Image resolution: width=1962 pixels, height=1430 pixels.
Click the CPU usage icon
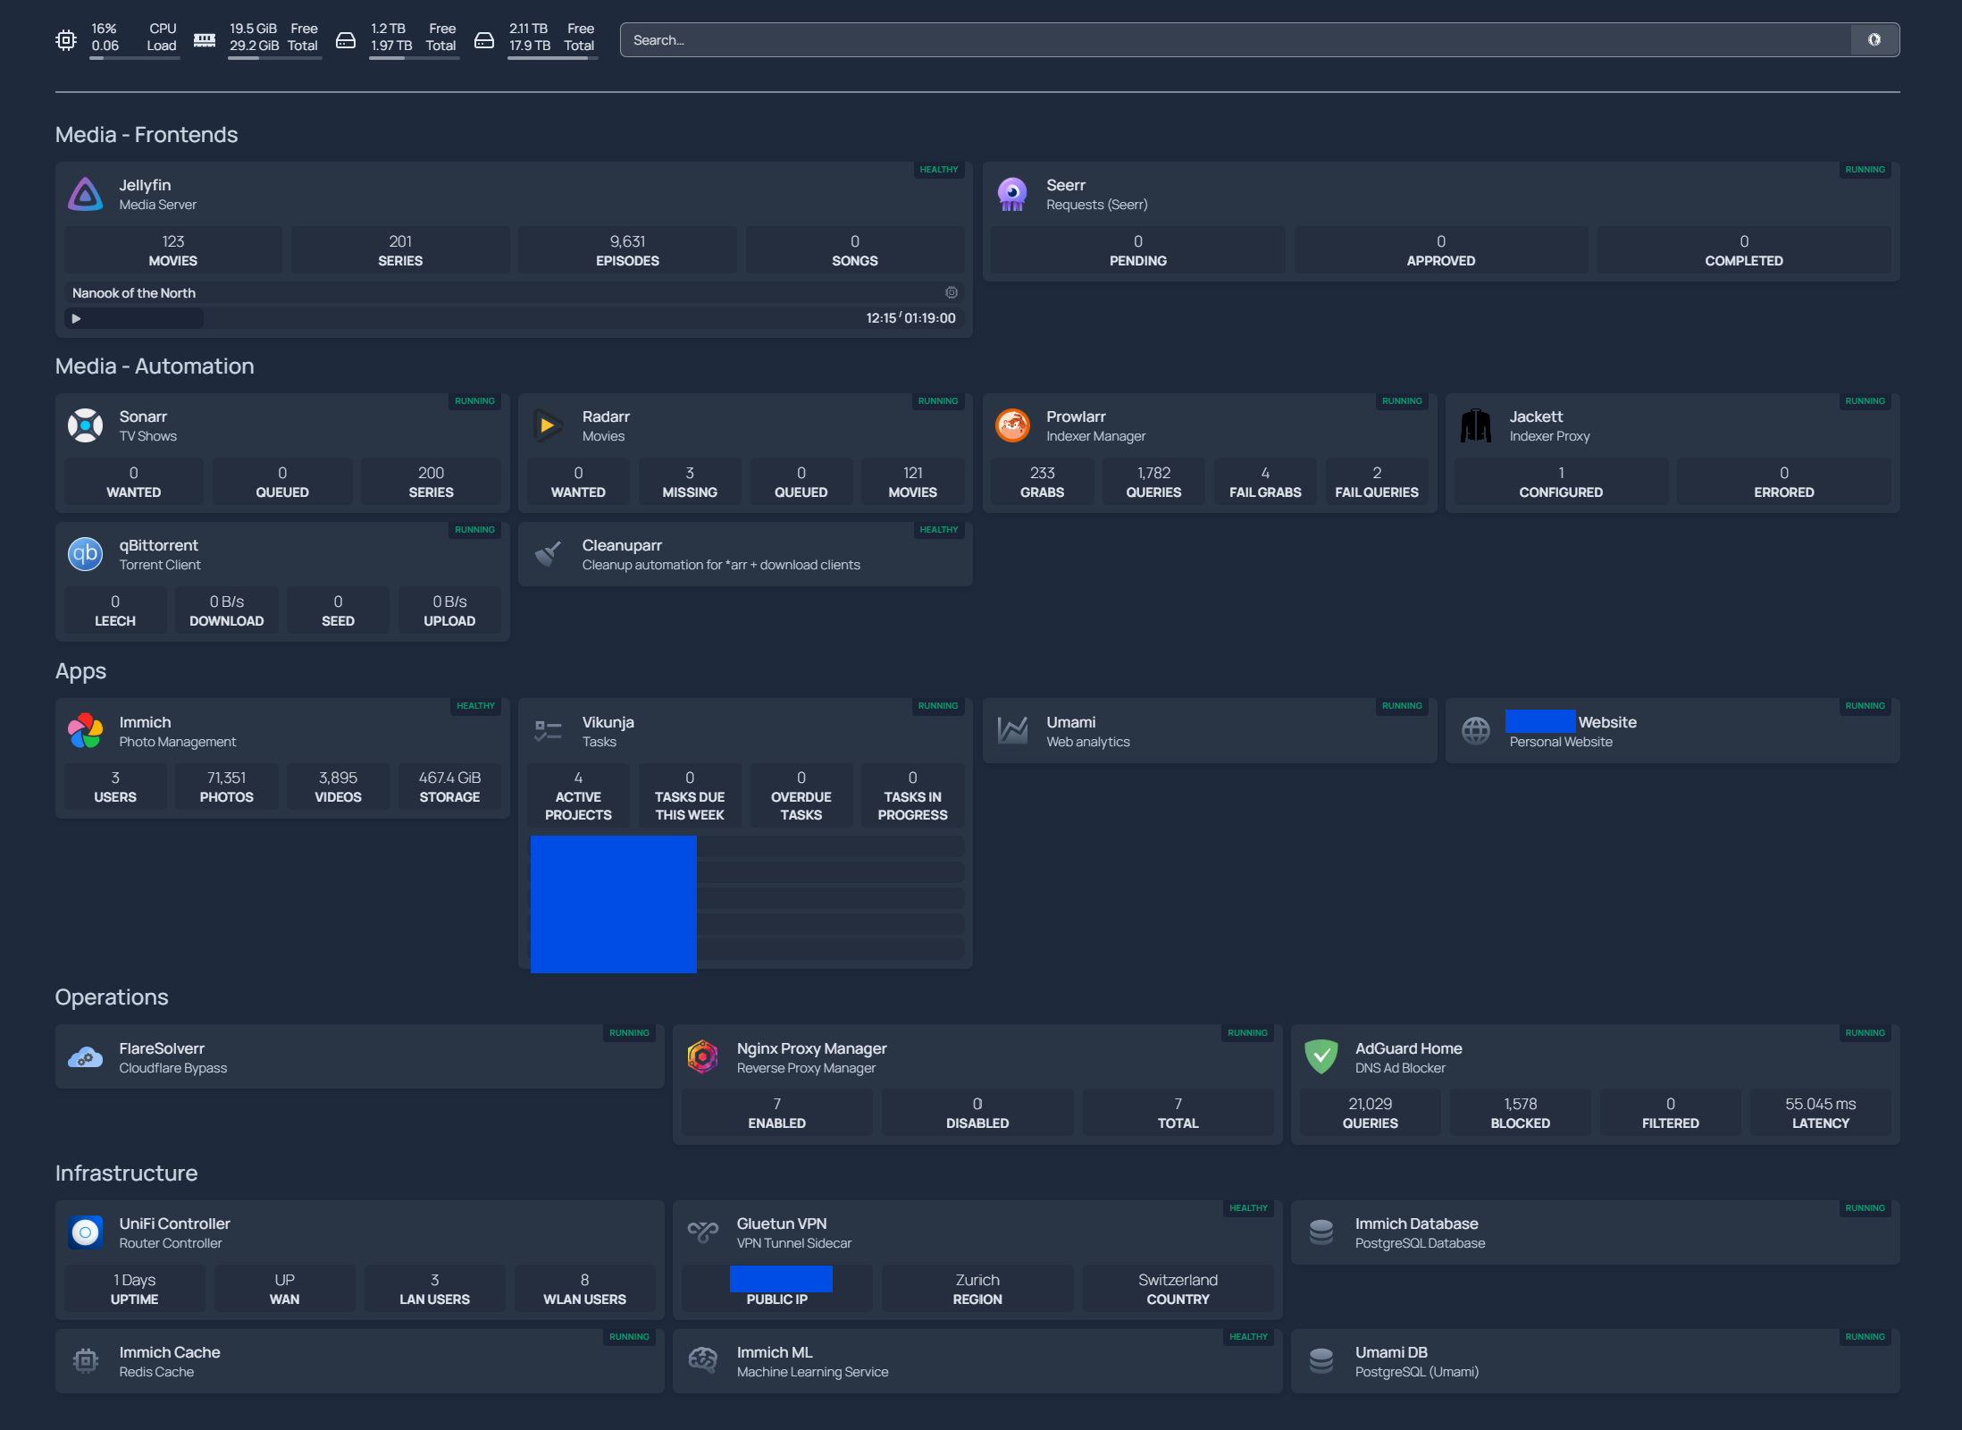tap(66, 40)
